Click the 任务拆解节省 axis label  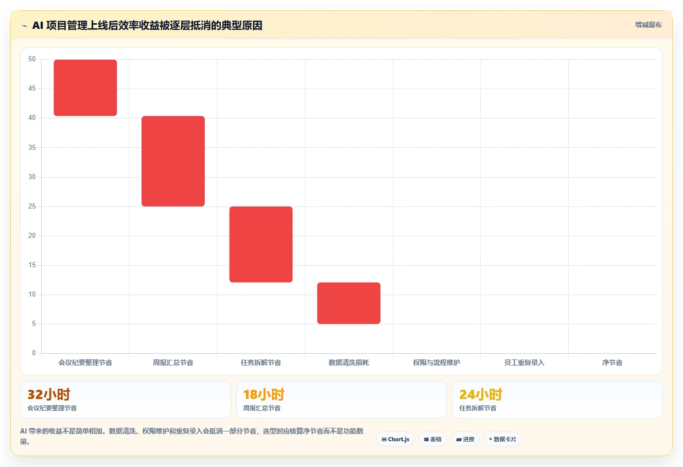tap(261, 362)
